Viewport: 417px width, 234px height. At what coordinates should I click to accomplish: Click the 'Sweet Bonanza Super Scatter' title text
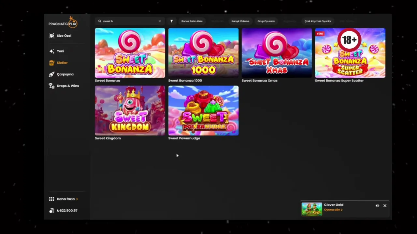click(x=339, y=81)
